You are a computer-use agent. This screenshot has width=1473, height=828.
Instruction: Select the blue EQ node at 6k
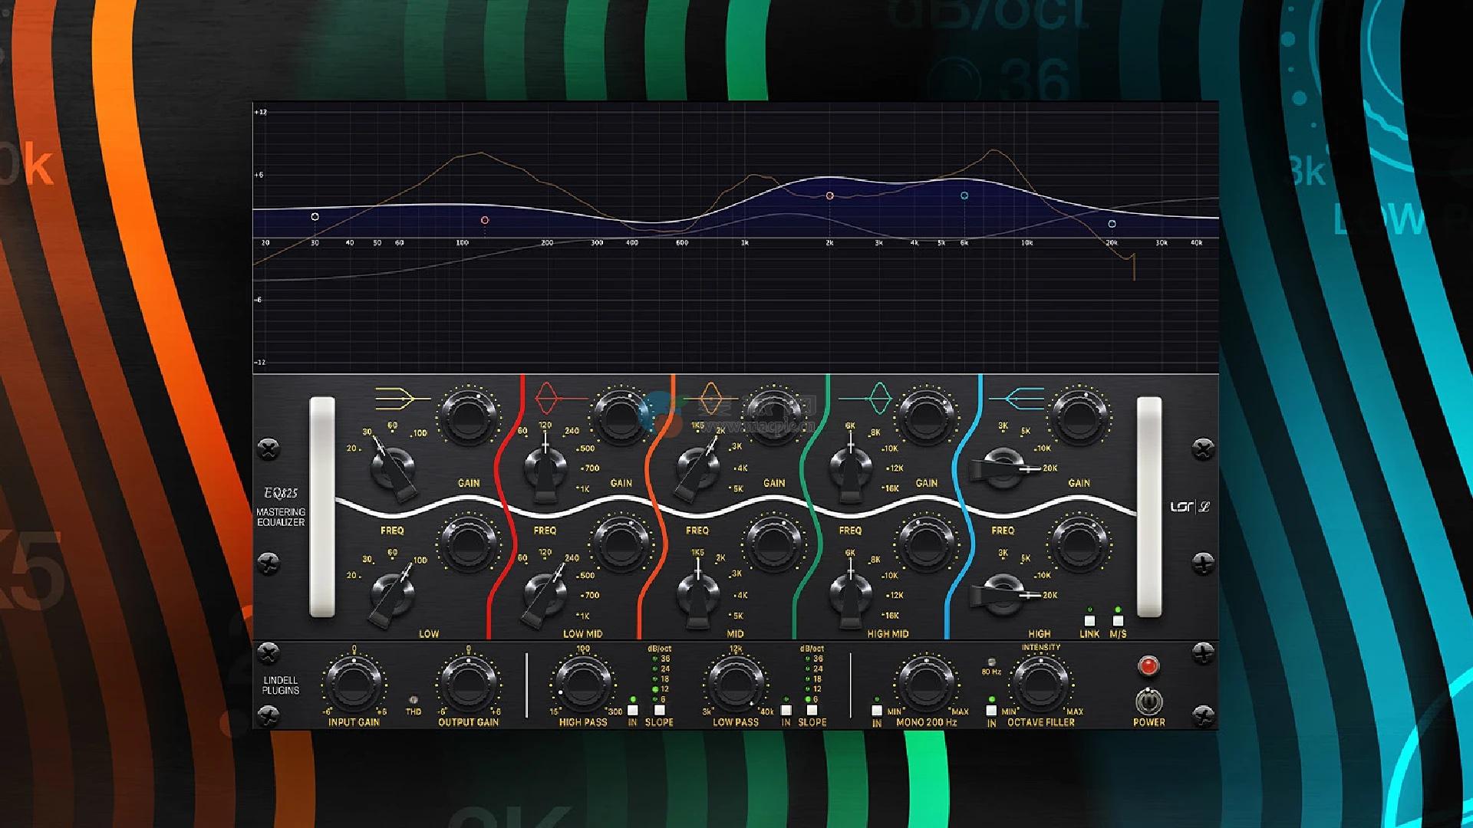964,195
